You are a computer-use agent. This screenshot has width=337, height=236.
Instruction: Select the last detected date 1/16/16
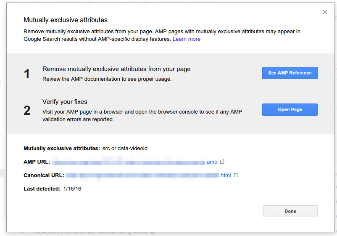click(72, 188)
